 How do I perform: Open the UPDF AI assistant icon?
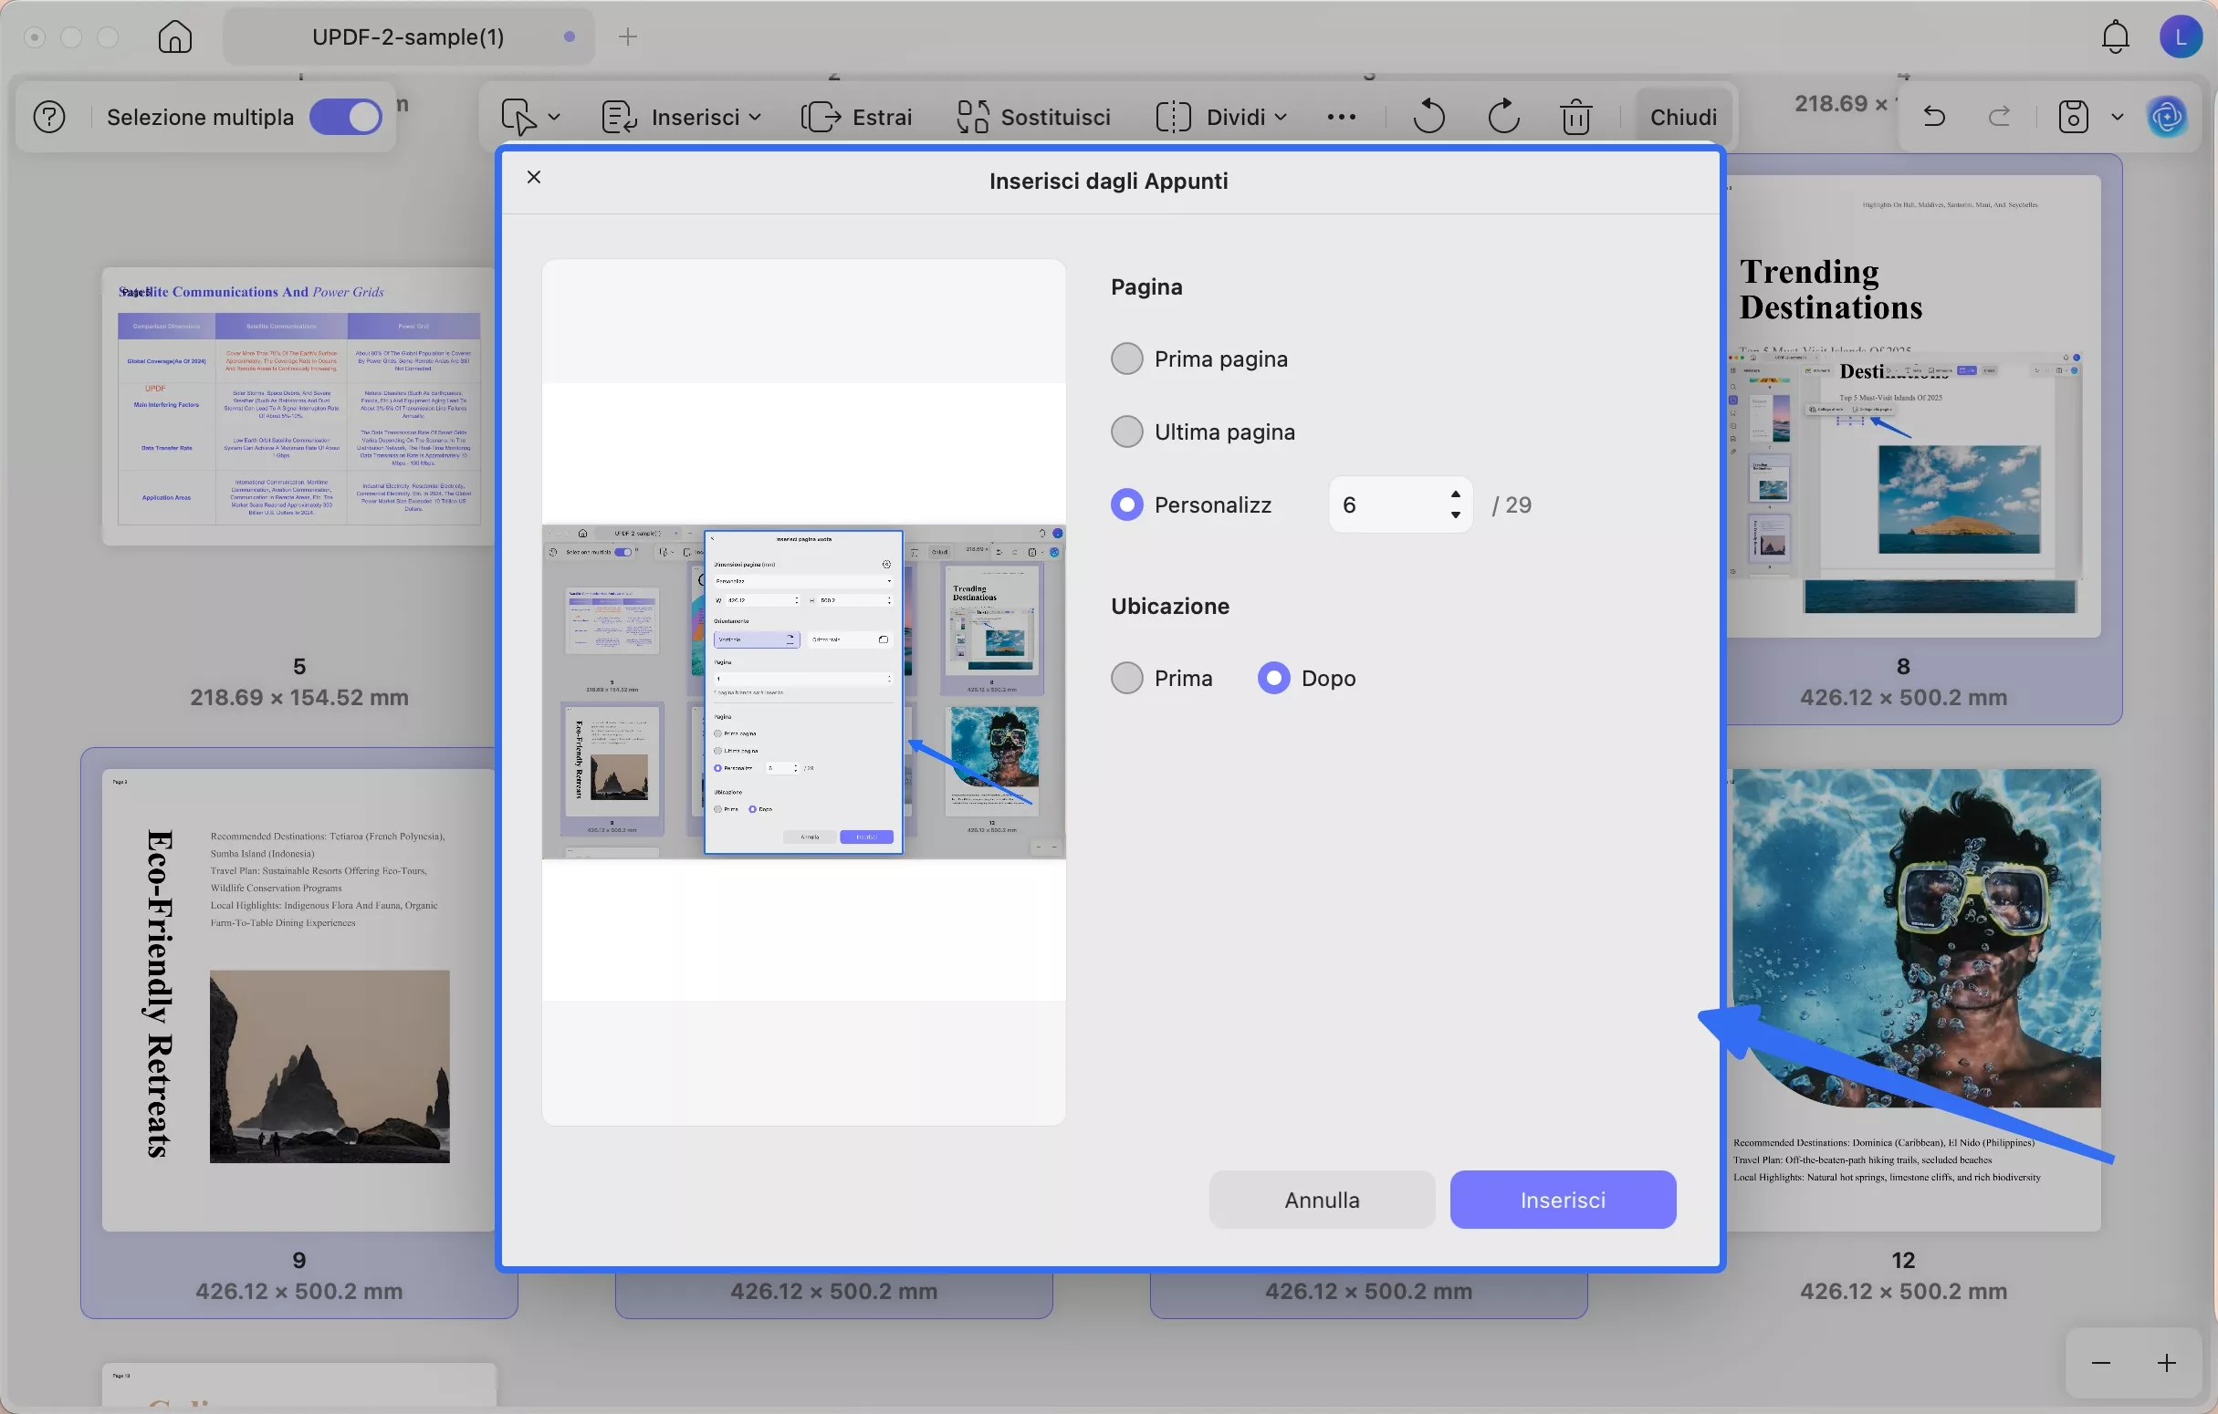(x=2166, y=117)
